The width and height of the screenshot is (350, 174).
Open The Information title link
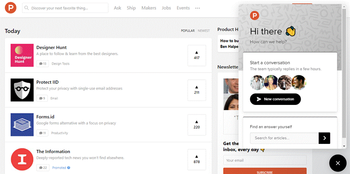53,152
